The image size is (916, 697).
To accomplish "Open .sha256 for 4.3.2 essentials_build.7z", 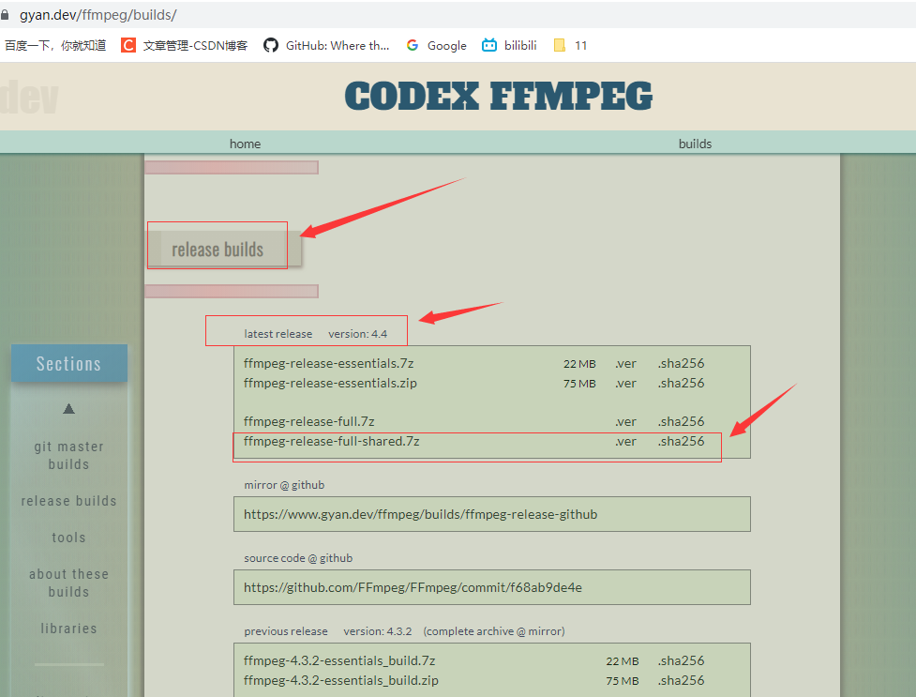I will (682, 660).
